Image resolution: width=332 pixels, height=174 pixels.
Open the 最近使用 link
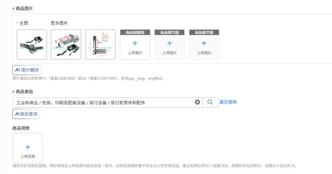(228, 102)
